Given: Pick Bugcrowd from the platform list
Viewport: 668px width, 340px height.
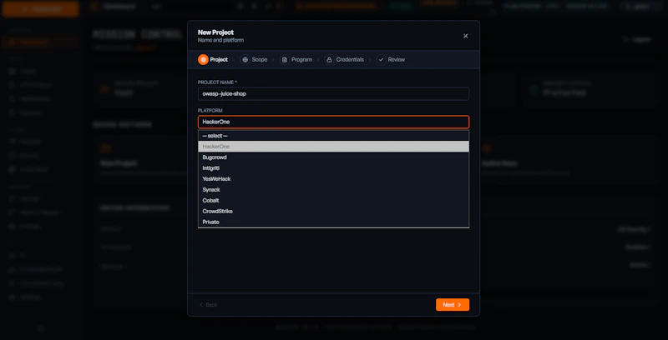Looking at the screenshot, I should tap(333, 157).
